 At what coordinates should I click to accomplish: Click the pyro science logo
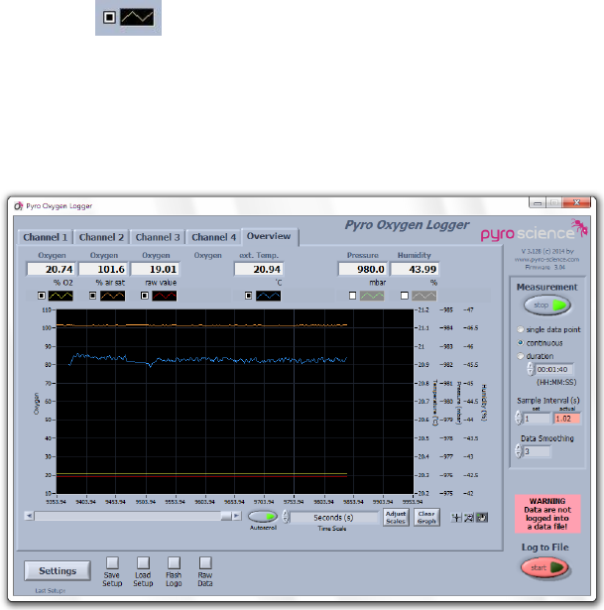534,230
